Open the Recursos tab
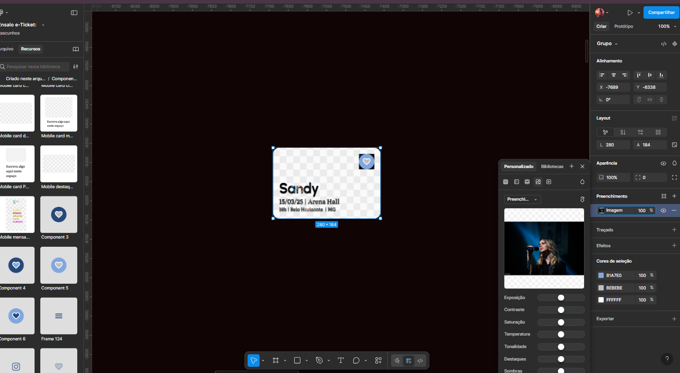The image size is (680, 373). click(31, 49)
